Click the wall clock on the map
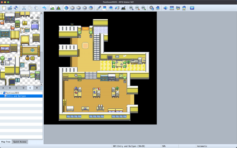Screen dimensions: 237x148 [76, 75]
